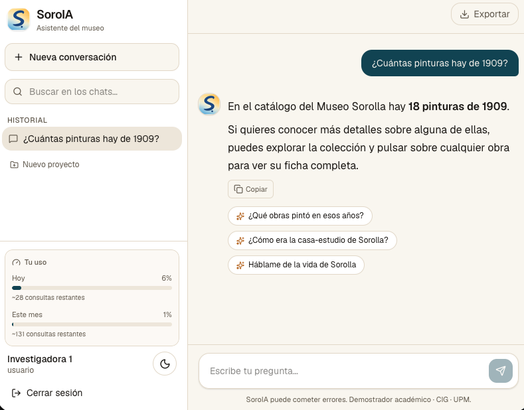
Task: Create a Nuevo proyecto folder
Action: coord(44,165)
